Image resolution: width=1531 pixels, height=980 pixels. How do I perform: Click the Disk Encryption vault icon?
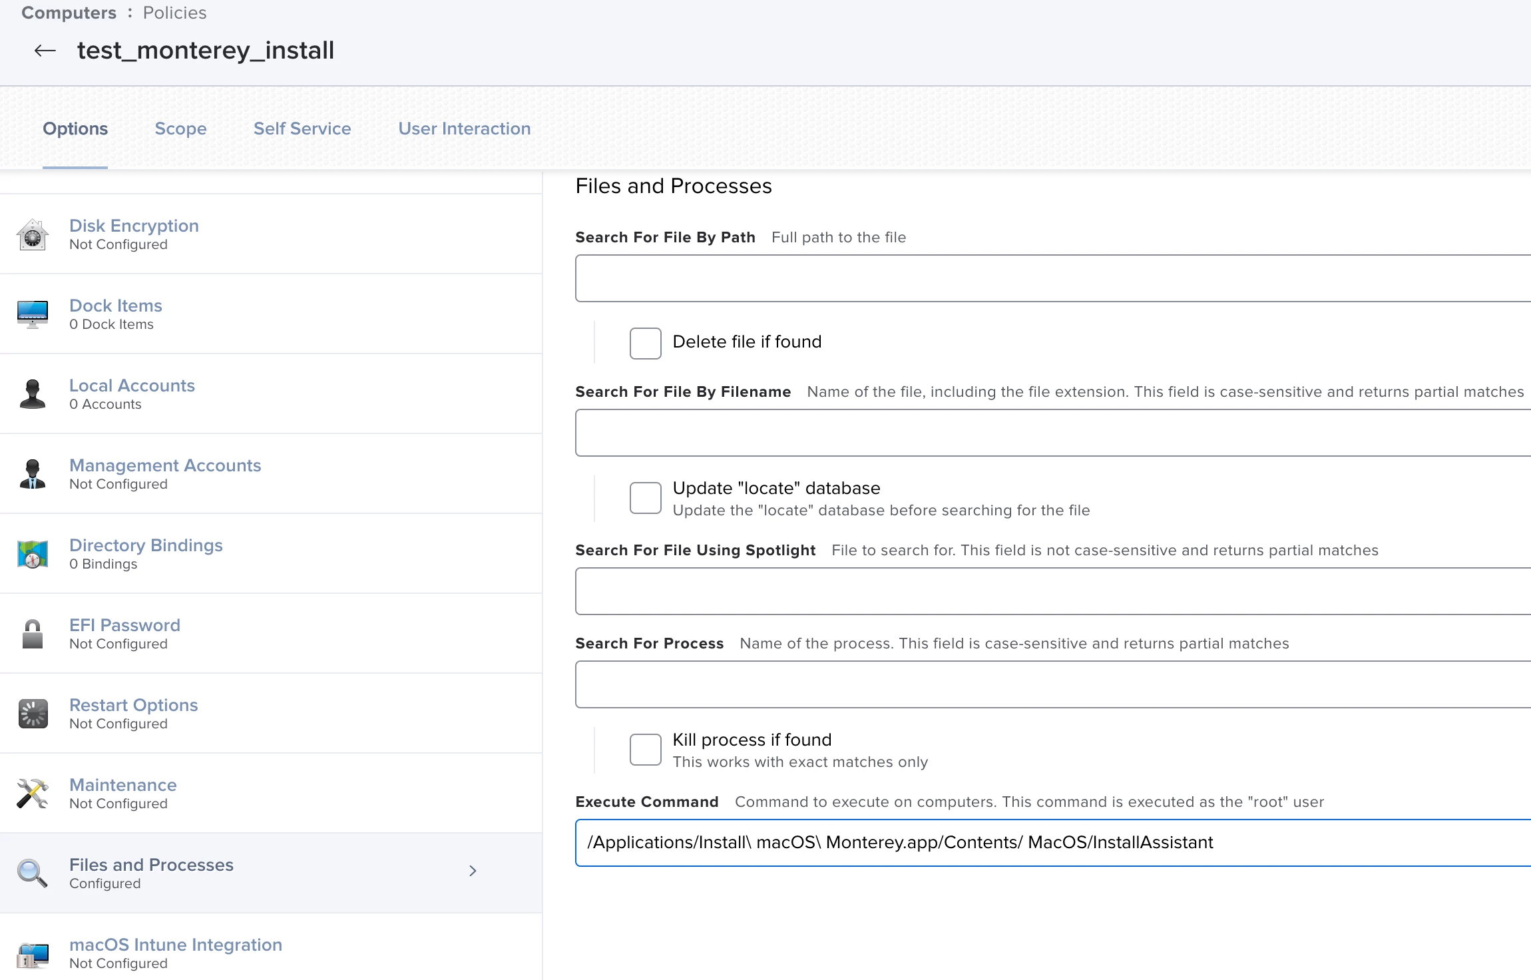(x=33, y=234)
